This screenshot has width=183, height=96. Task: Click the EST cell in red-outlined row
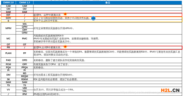coord(8,15)
